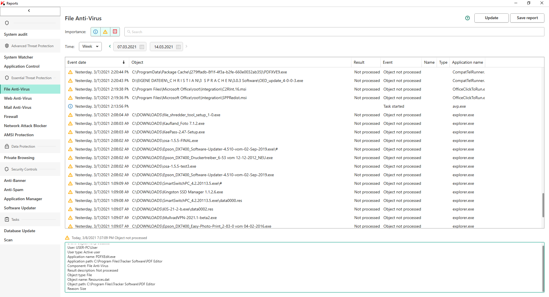Click the Save report button
549x297 pixels.
pyautogui.click(x=527, y=18)
